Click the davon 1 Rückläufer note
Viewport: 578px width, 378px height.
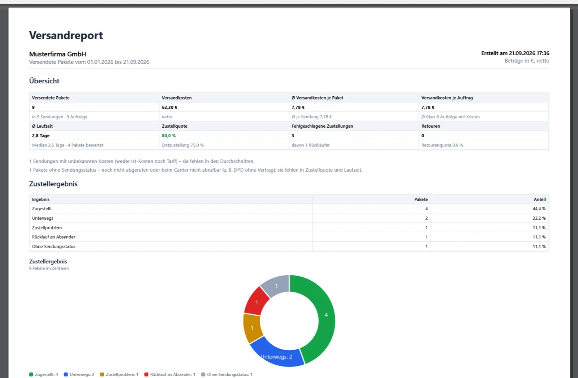point(311,145)
